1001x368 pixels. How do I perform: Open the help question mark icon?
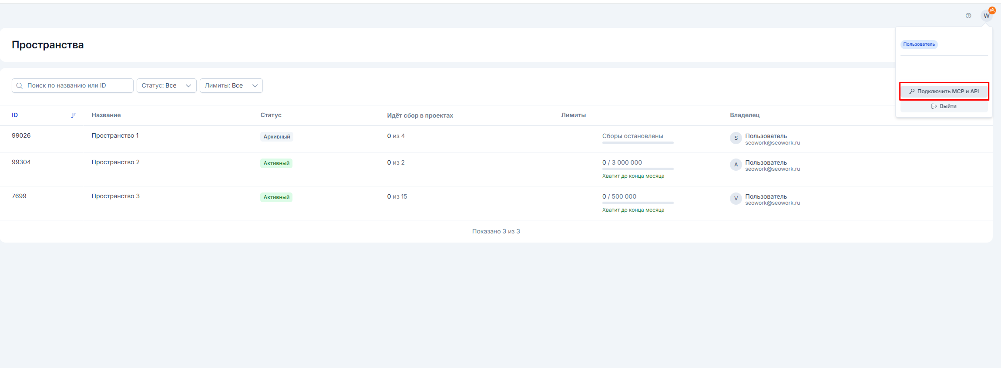[x=968, y=16]
